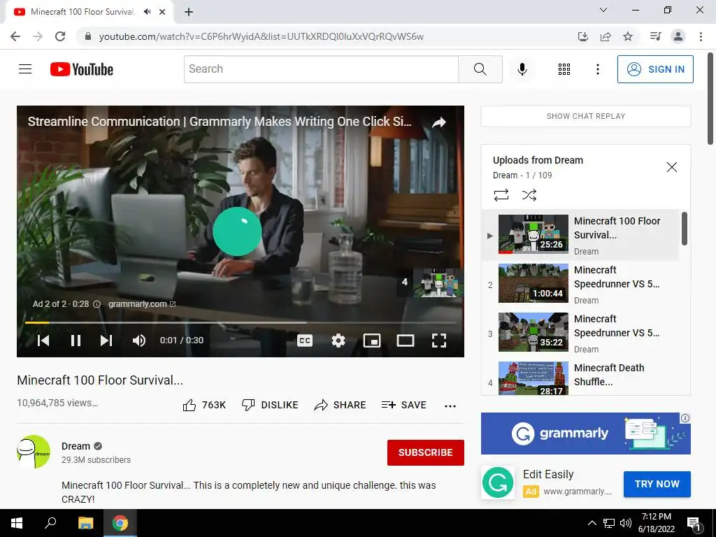
Task: Open the Dream channel name link
Action: 76,446
